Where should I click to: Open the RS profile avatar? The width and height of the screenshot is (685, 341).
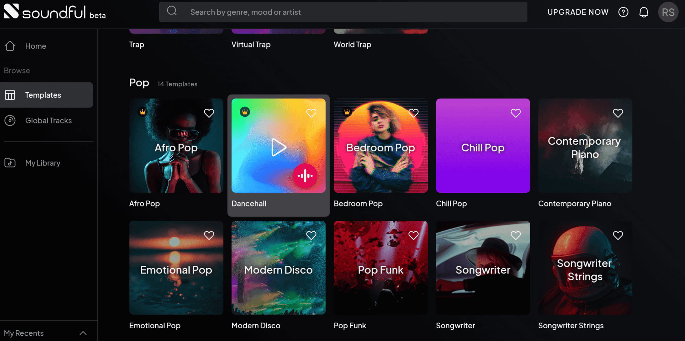(x=668, y=12)
